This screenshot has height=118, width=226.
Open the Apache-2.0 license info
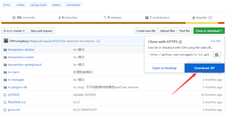[x=202, y=18]
